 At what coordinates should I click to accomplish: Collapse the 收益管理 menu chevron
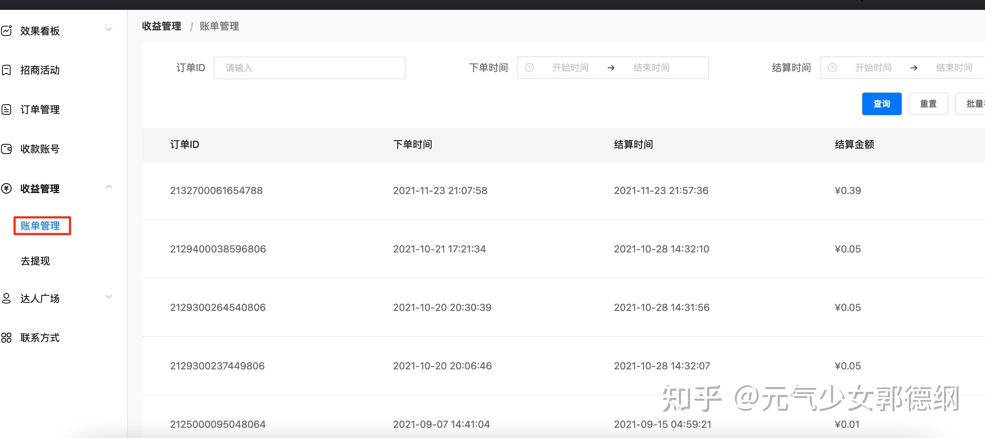(x=109, y=187)
